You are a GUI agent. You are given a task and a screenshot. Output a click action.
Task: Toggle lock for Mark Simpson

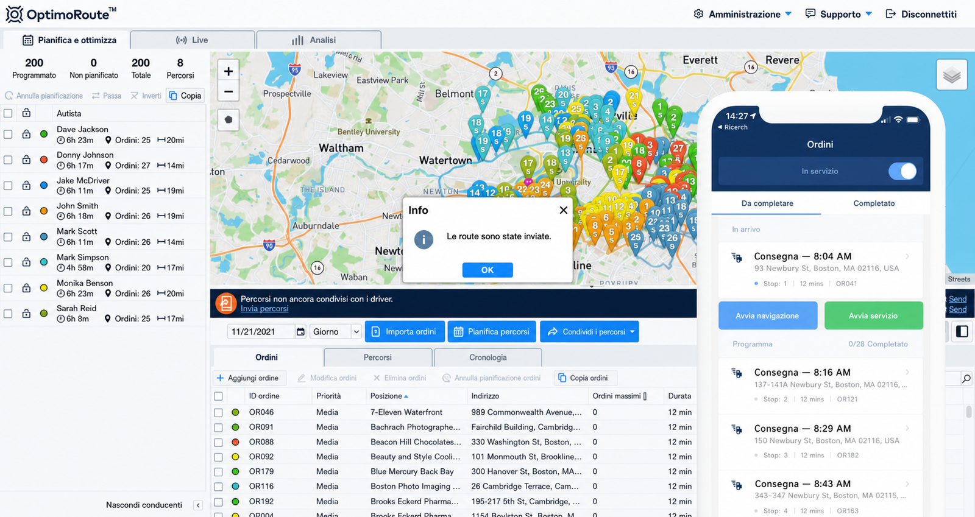pyautogui.click(x=26, y=262)
